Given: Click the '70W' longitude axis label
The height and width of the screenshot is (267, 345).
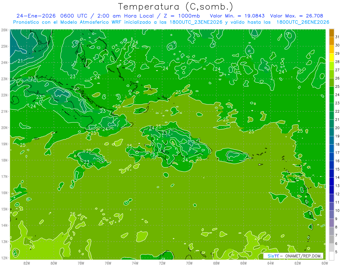Looking at the screenshot, I should pos(189,263).
